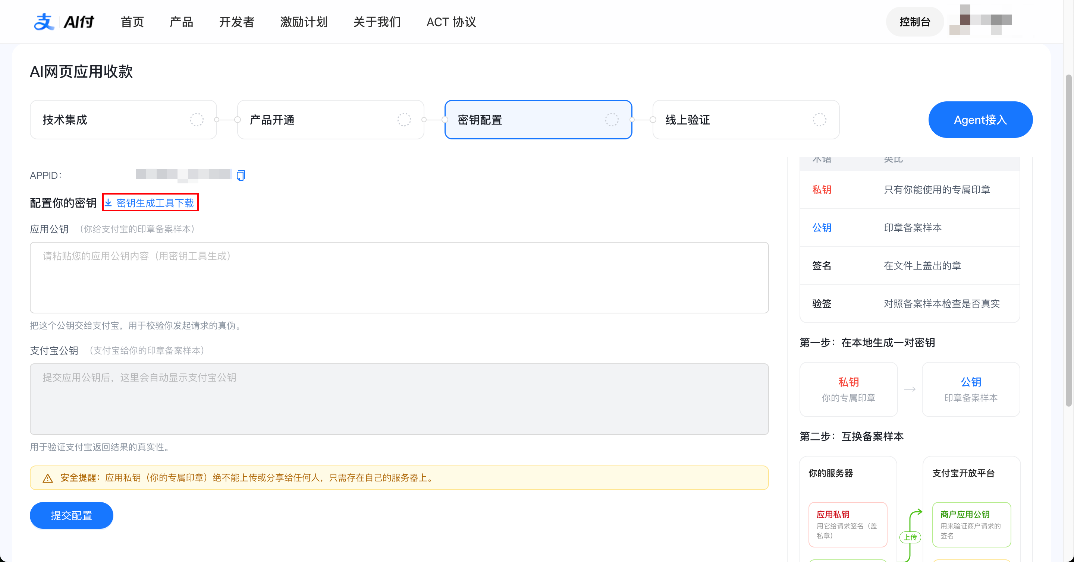Click the heading 第二步：互换备案样本
1074x562 pixels.
pos(851,437)
